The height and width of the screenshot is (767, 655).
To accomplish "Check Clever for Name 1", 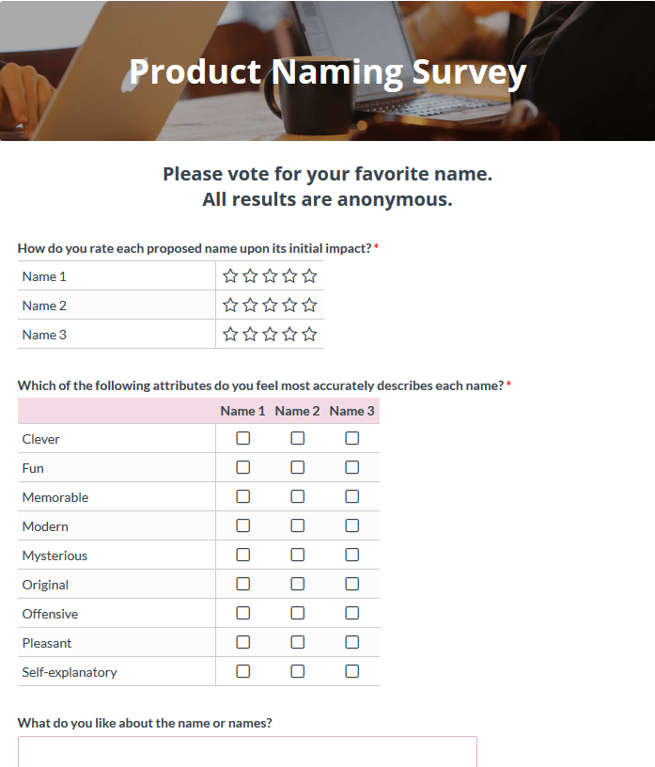I will [243, 438].
